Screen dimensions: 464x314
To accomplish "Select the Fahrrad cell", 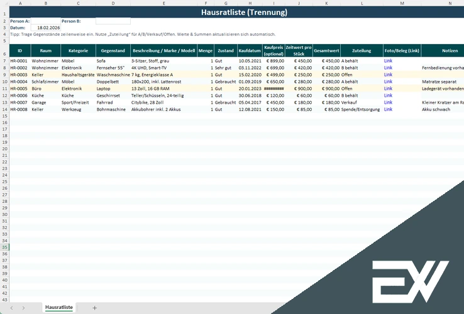I will click(113, 102).
